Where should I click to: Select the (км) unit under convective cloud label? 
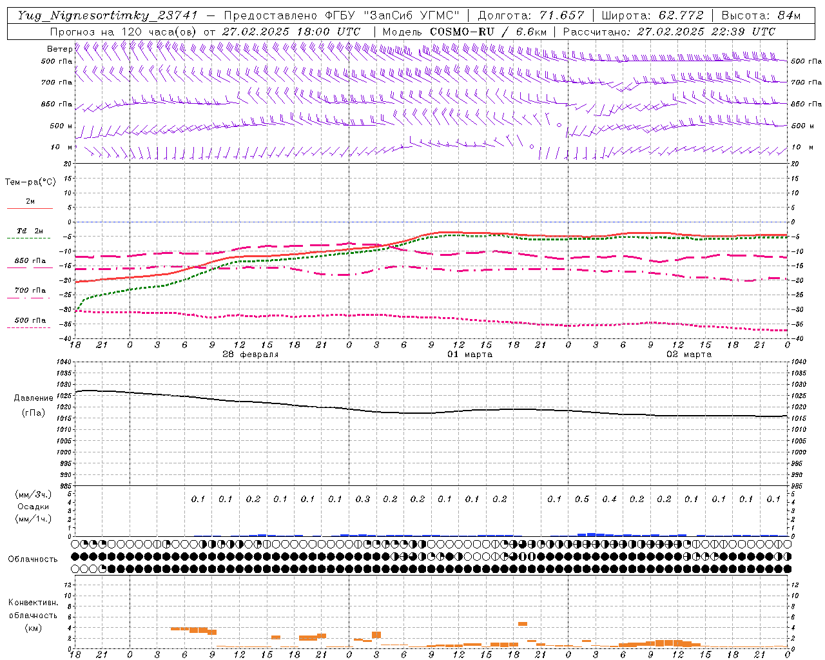(x=33, y=628)
